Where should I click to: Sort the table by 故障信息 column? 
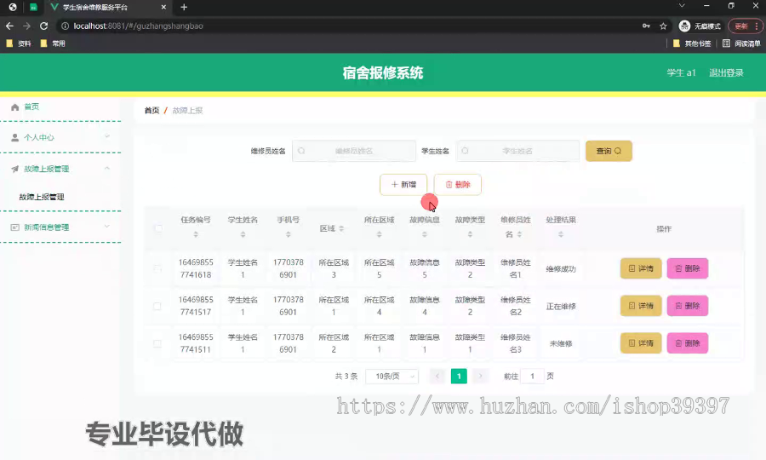425,234
